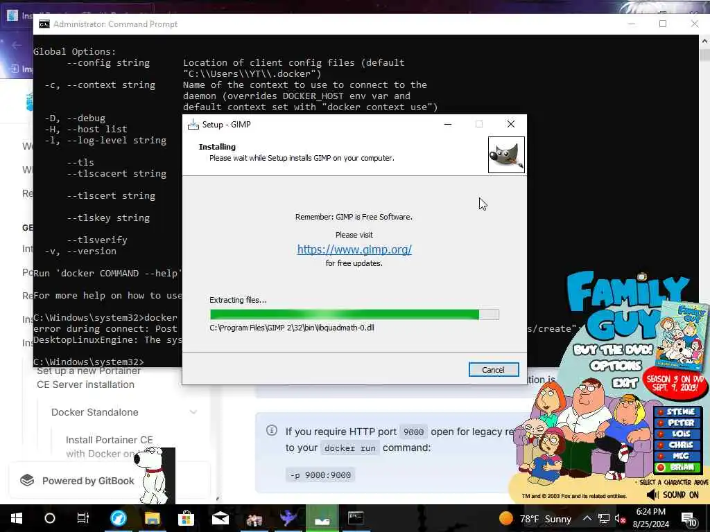This screenshot has height=532, width=710.
Task: Click the network icon in system tray
Action: 604,518
